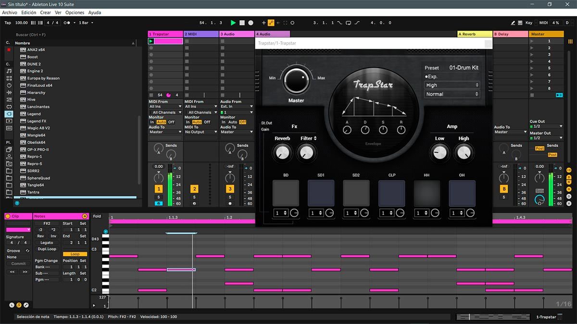577x324 pixels.
Task: Adjust the Trapstar Reverb knob
Action: [282, 153]
